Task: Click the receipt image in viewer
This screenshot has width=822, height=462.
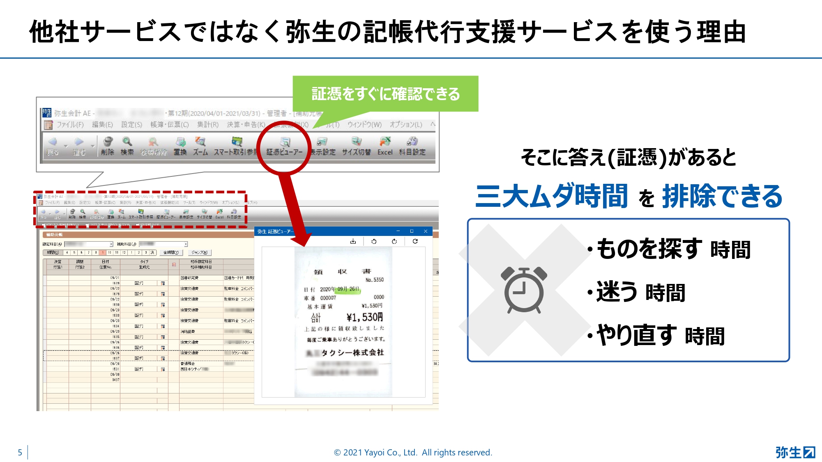Action: point(343,322)
